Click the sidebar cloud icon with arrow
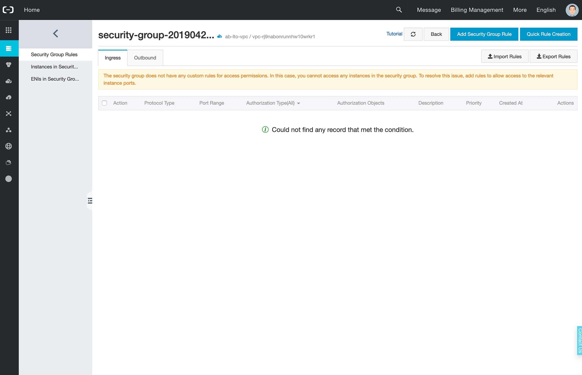 coord(9,97)
